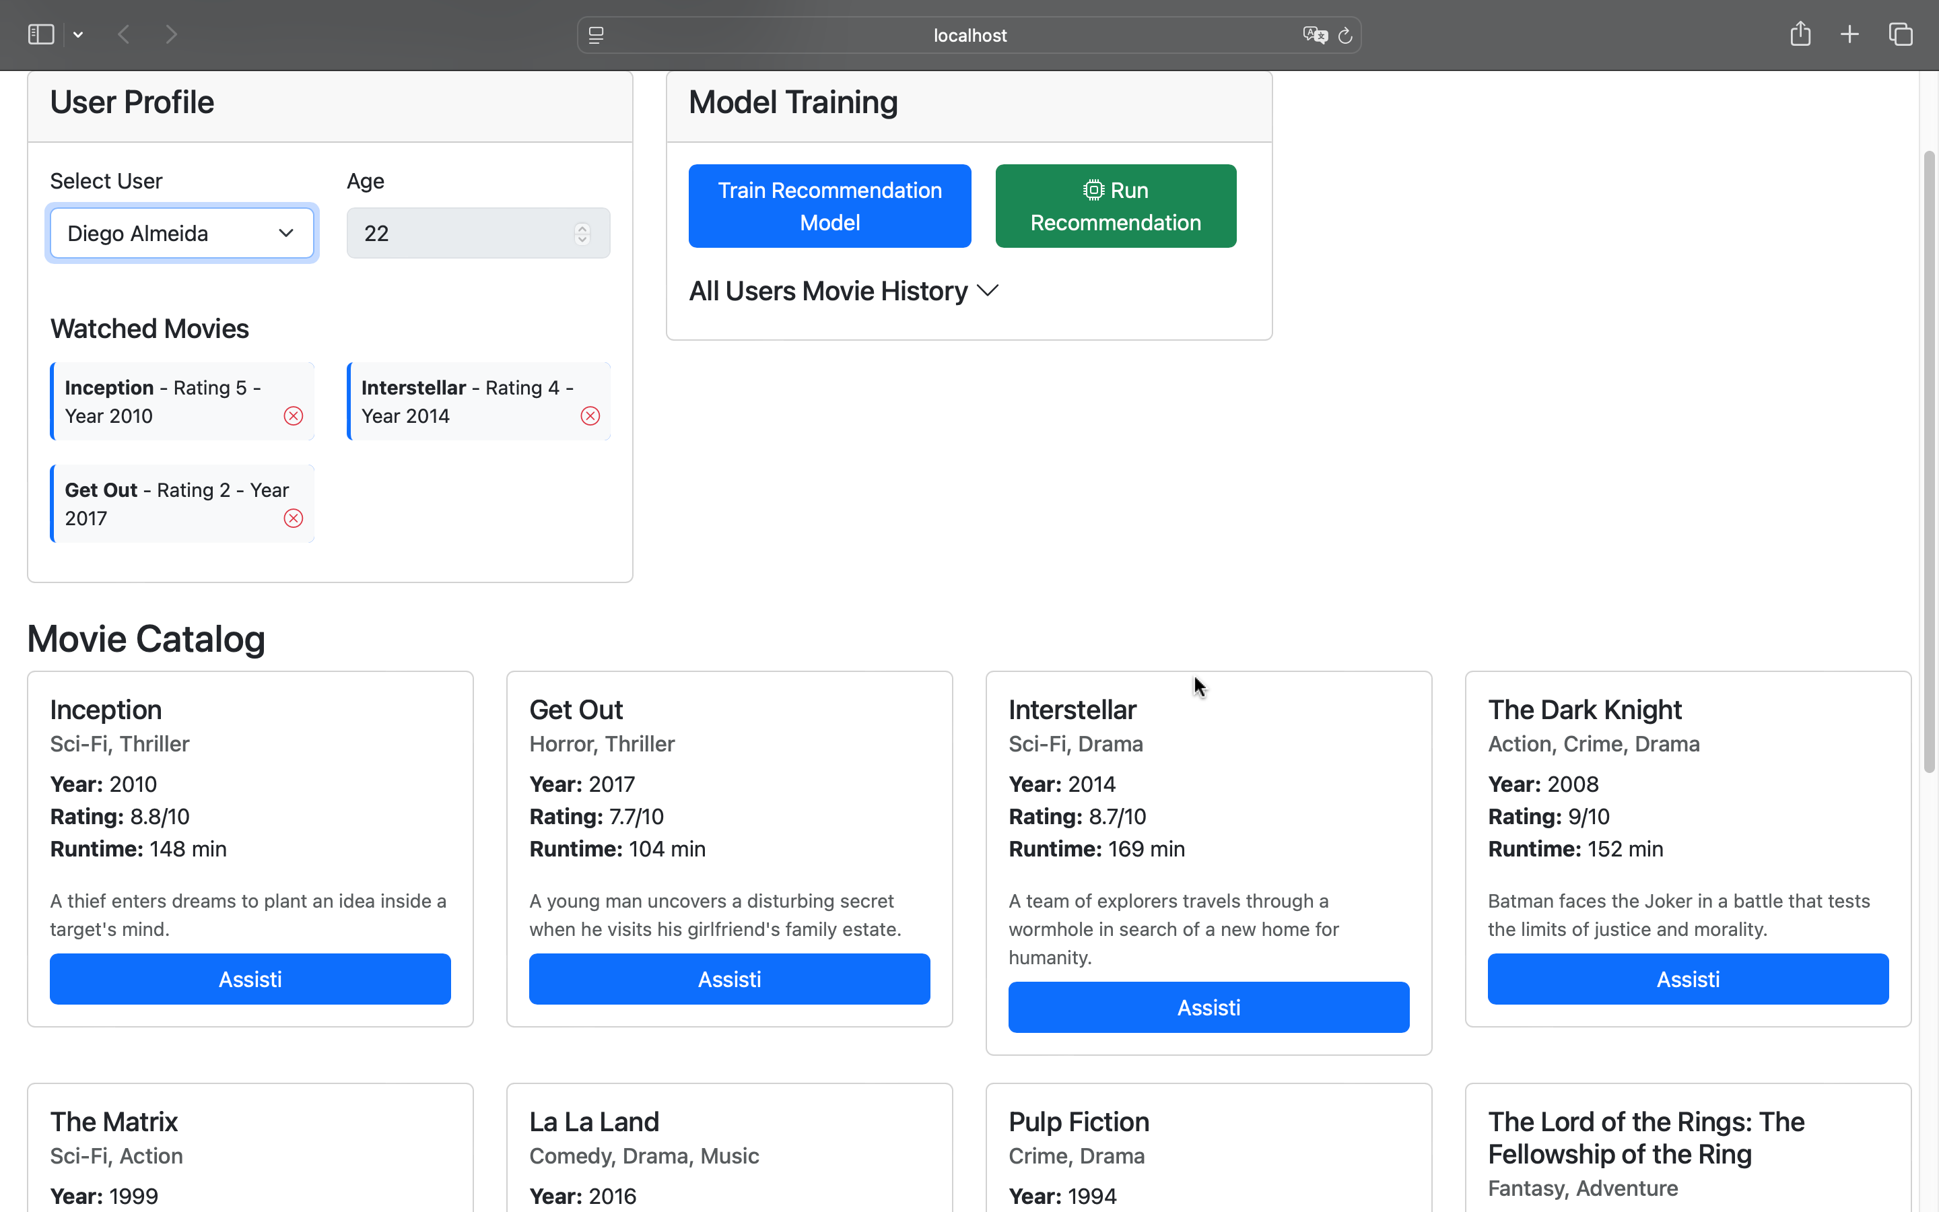Image resolution: width=1939 pixels, height=1212 pixels.
Task: Click the "The Dark Knight" card title
Action: pyautogui.click(x=1585, y=710)
